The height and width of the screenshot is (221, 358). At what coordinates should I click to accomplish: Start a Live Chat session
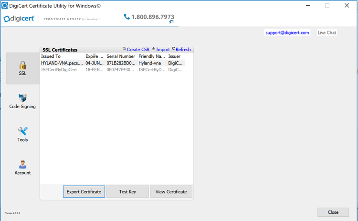click(327, 33)
